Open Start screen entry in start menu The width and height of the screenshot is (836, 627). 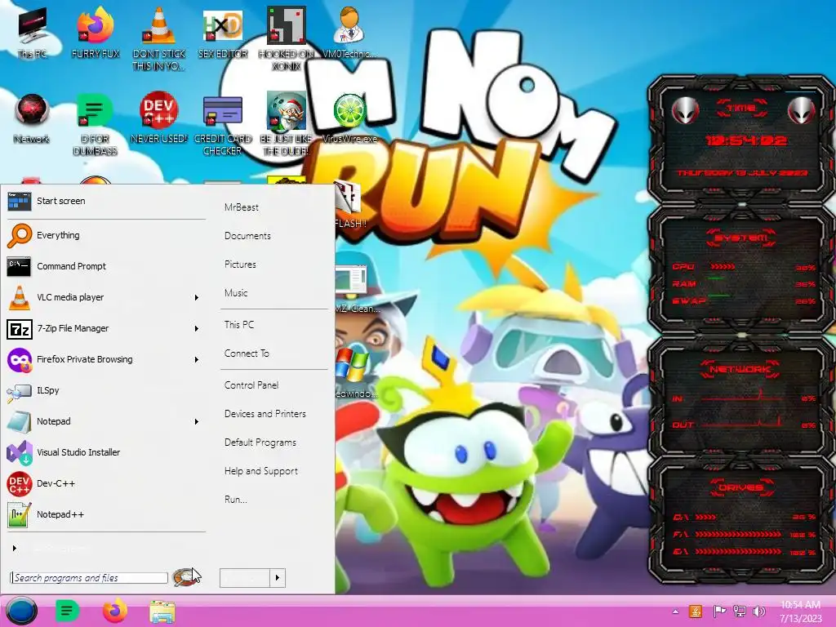pyautogui.click(x=105, y=201)
